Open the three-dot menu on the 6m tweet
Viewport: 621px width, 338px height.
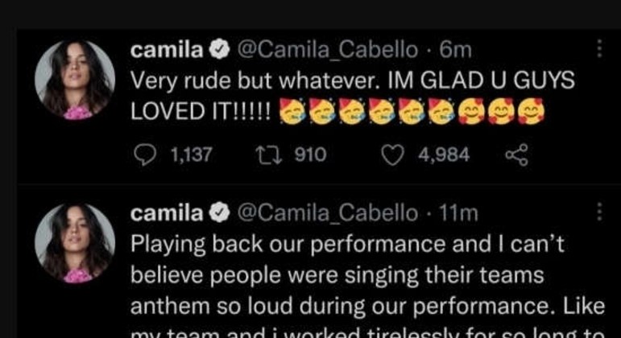pos(599,48)
